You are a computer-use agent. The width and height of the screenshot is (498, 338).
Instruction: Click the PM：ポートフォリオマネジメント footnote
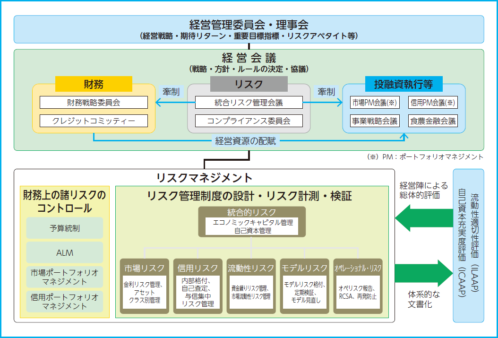coord(426,156)
